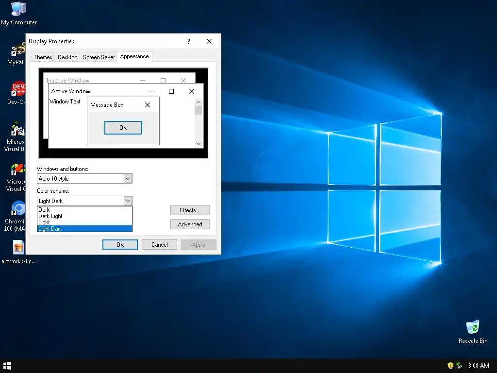497x373 pixels.
Task: Choose the Light color scheme option
Action: (84, 222)
